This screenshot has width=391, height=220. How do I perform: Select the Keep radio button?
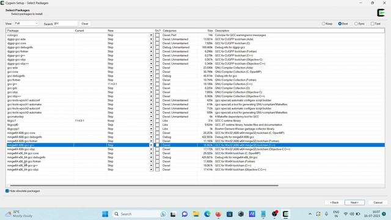[323, 24]
